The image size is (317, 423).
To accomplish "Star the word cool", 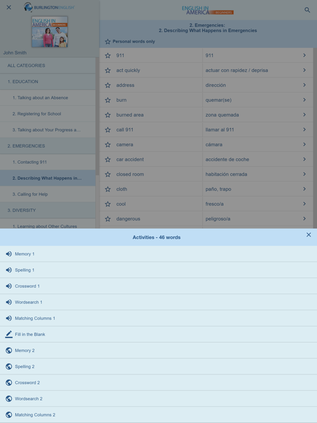I will (108, 204).
